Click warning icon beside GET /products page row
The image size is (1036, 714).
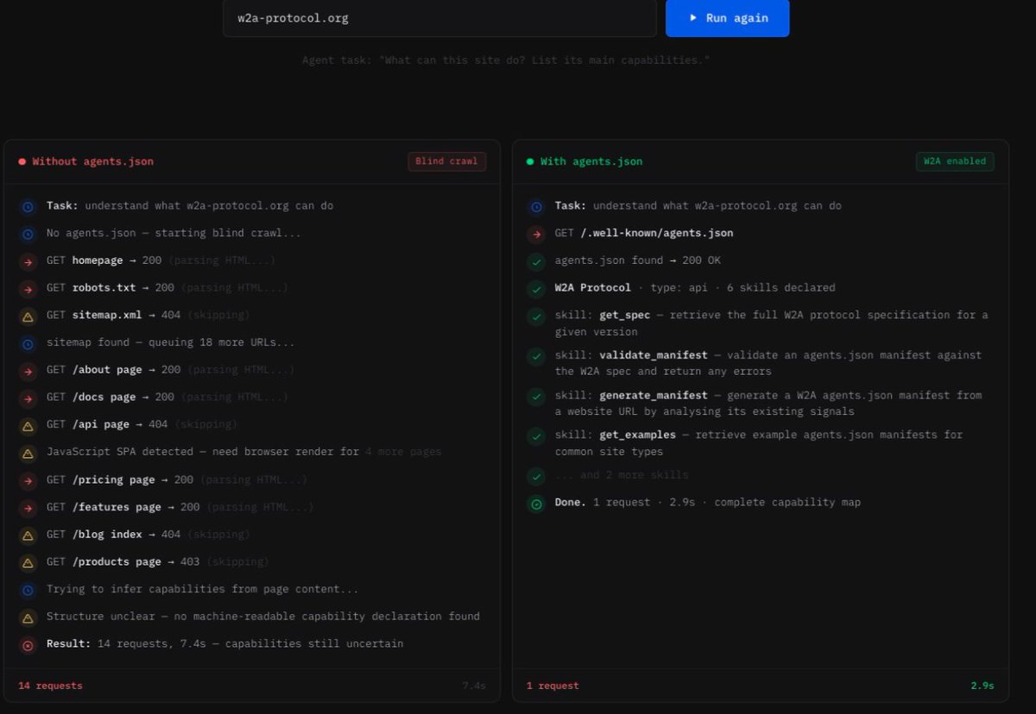click(x=28, y=562)
